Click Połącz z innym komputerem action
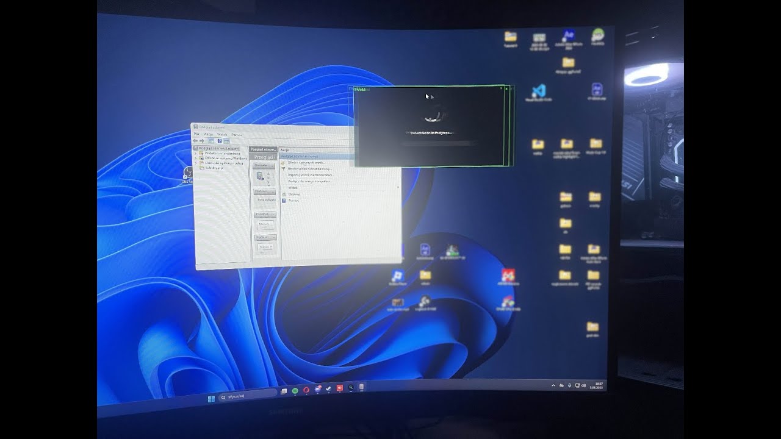 pyautogui.click(x=311, y=181)
